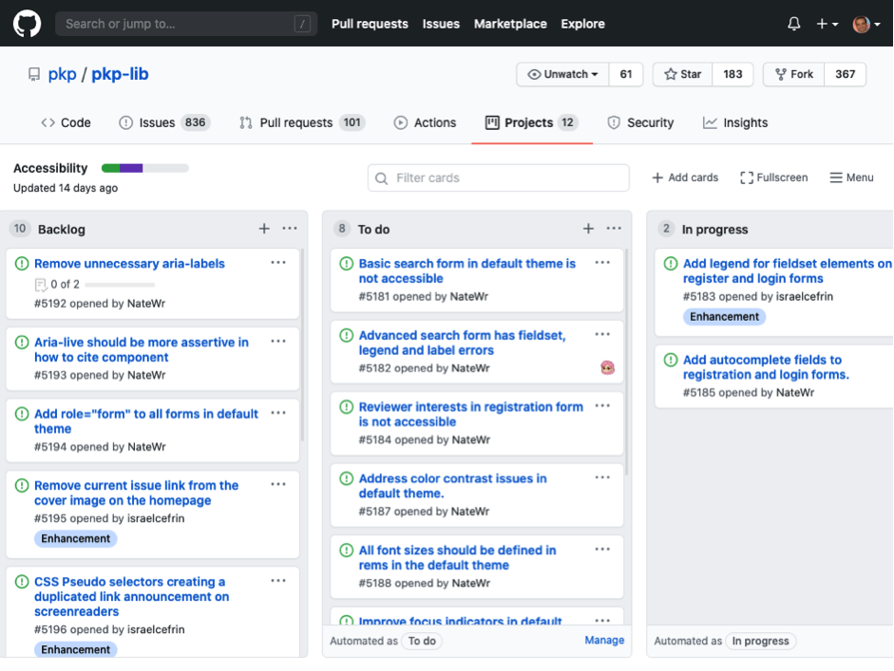This screenshot has height=671, width=894.
Task: Open the Insights tab
Action: (x=735, y=122)
